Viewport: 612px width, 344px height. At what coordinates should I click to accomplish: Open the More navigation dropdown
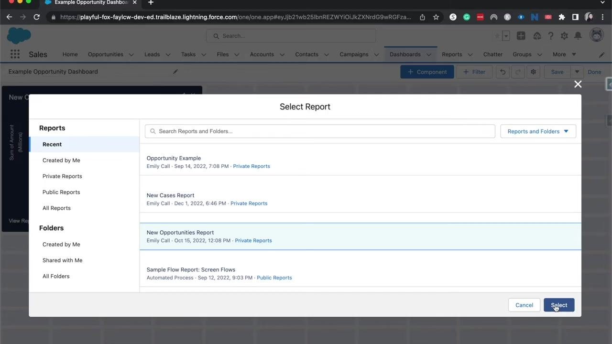pos(564,54)
